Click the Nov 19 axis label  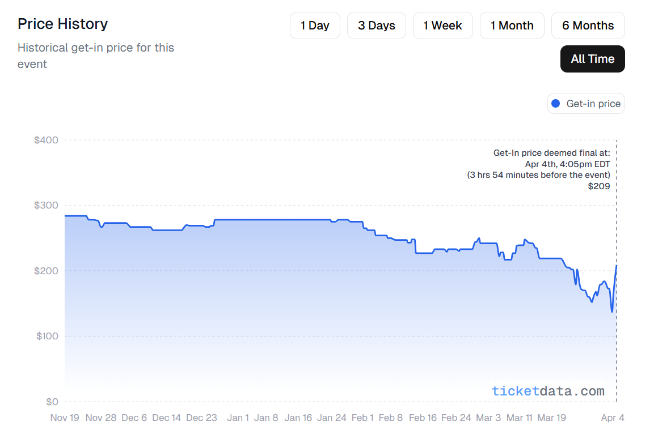65,418
